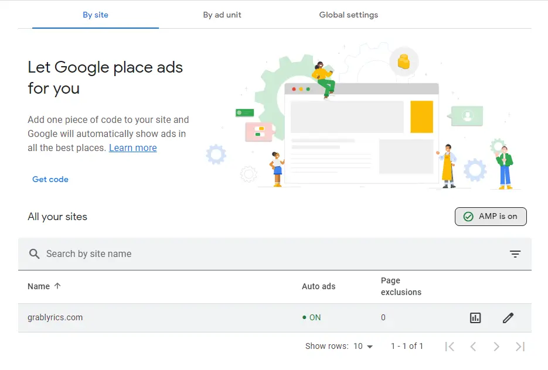Go to the previous page
This screenshot has height=370, width=548.
tap(473, 347)
